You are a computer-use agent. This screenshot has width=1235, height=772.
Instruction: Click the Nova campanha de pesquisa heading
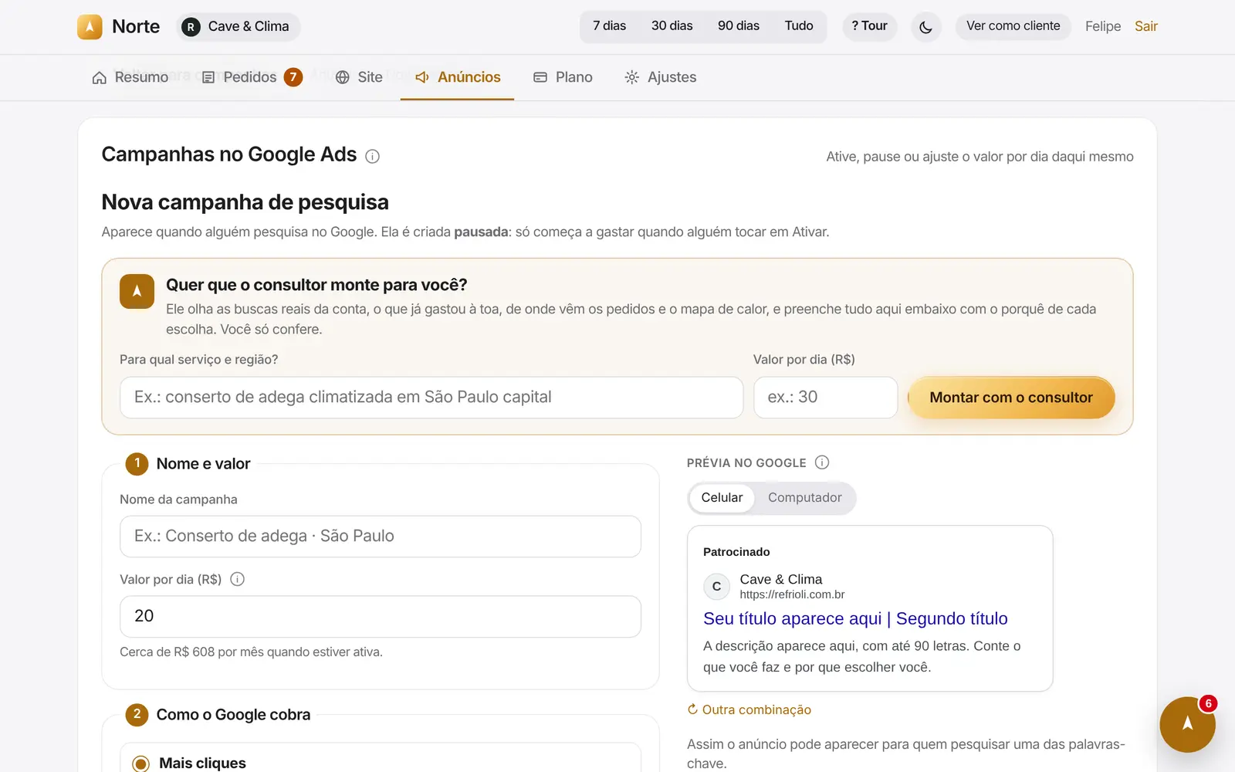[x=245, y=202]
